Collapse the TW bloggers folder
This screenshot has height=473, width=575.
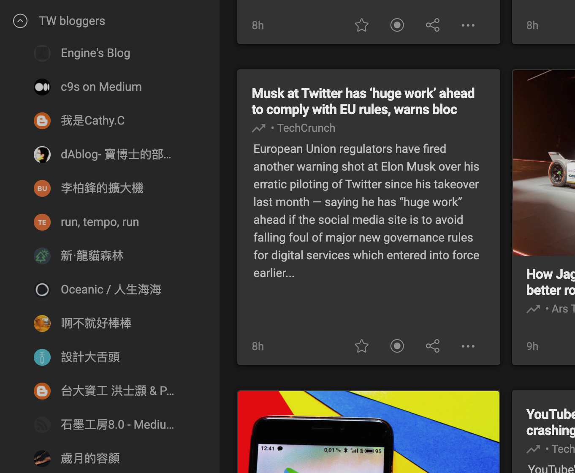coord(20,21)
